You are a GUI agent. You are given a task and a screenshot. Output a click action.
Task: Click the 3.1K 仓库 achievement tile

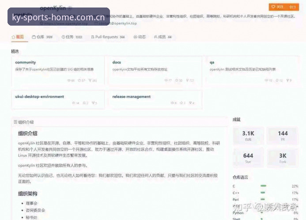click(248, 136)
